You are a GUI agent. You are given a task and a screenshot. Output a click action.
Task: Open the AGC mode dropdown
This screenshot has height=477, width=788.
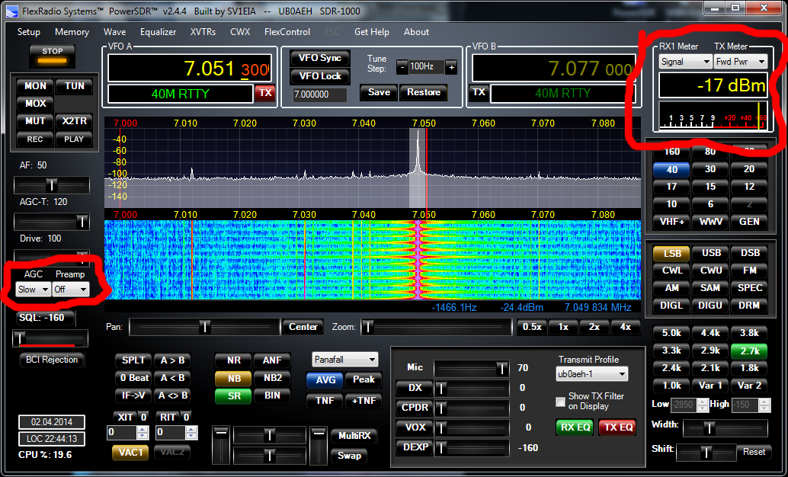(34, 290)
